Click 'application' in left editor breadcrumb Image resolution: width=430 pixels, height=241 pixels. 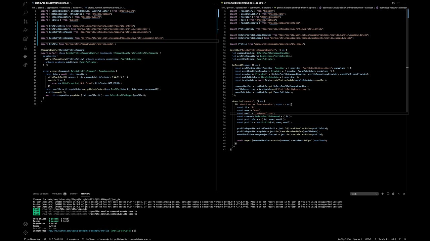coord(52,7)
